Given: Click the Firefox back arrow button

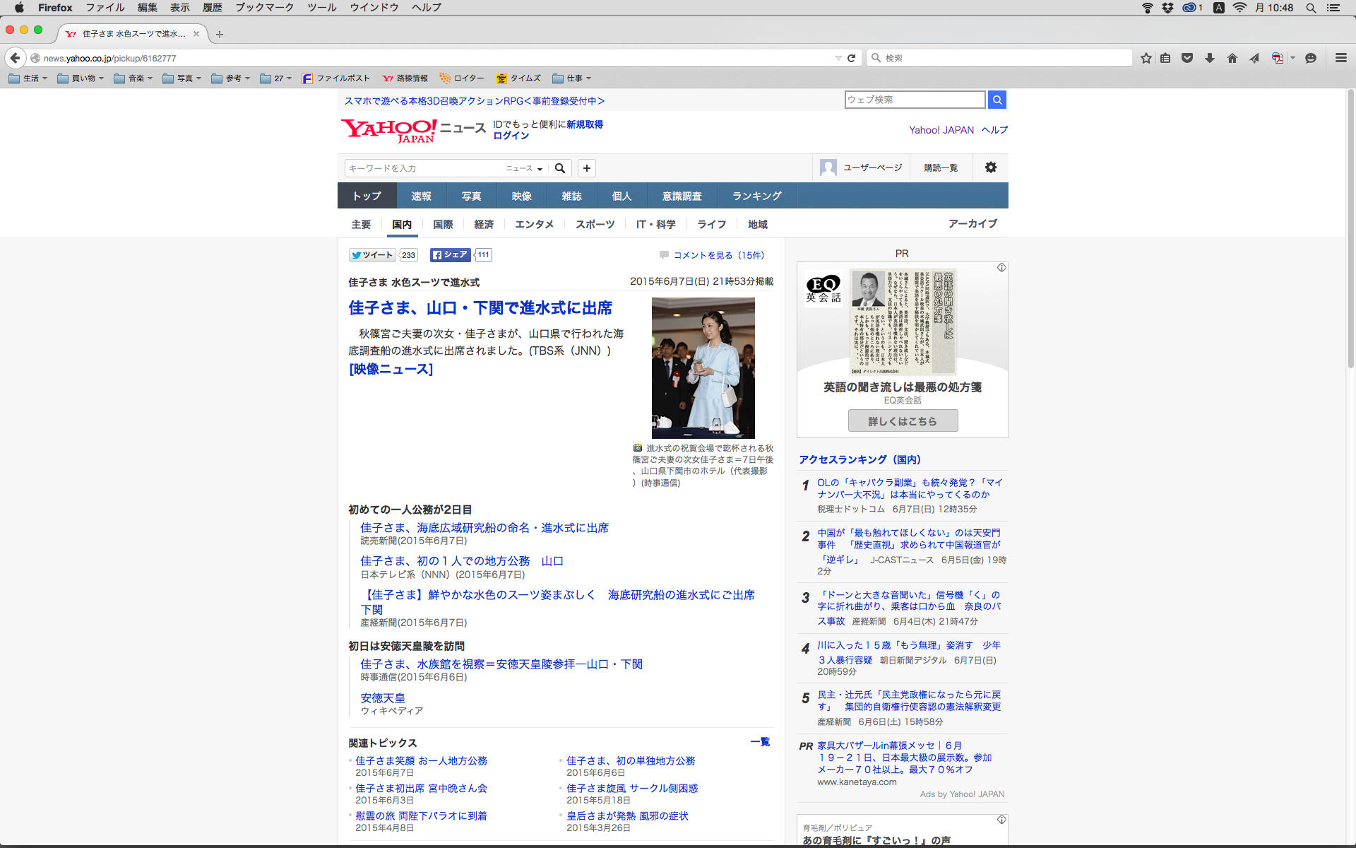Looking at the screenshot, I should (x=15, y=58).
